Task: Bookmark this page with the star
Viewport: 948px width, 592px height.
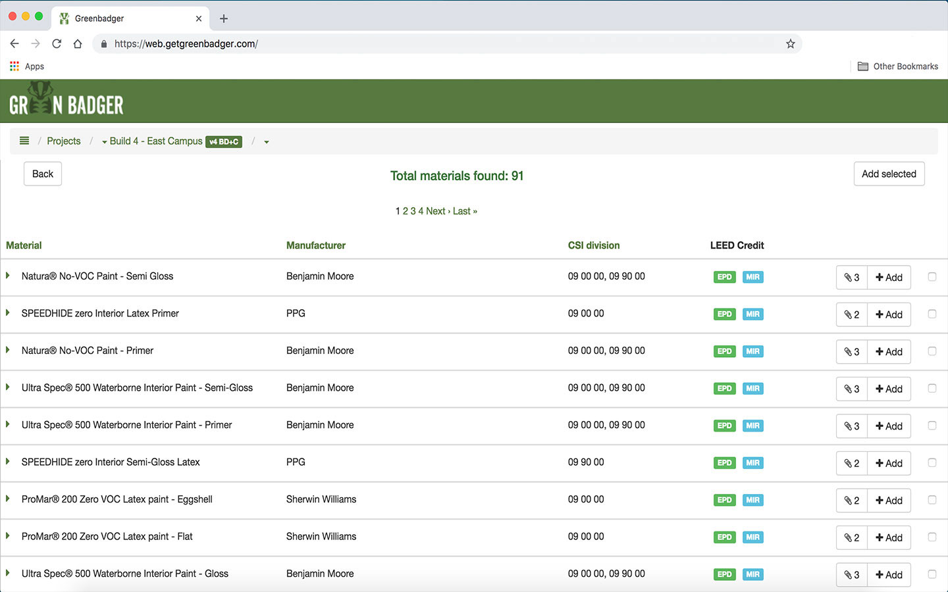Action: point(791,43)
